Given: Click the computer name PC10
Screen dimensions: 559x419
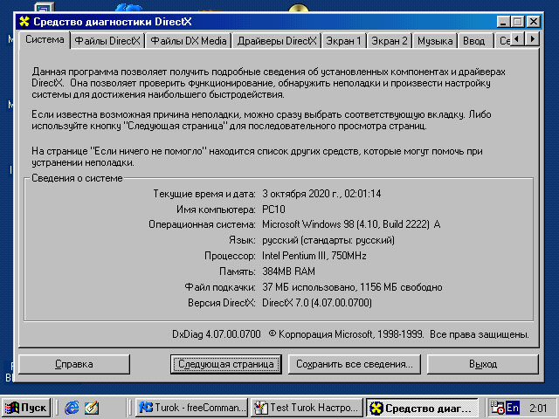Looking at the screenshot, I should point(273,209).
